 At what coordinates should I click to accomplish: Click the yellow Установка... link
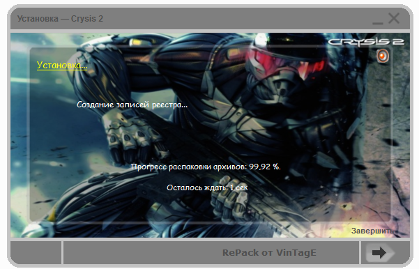point(62,65)
